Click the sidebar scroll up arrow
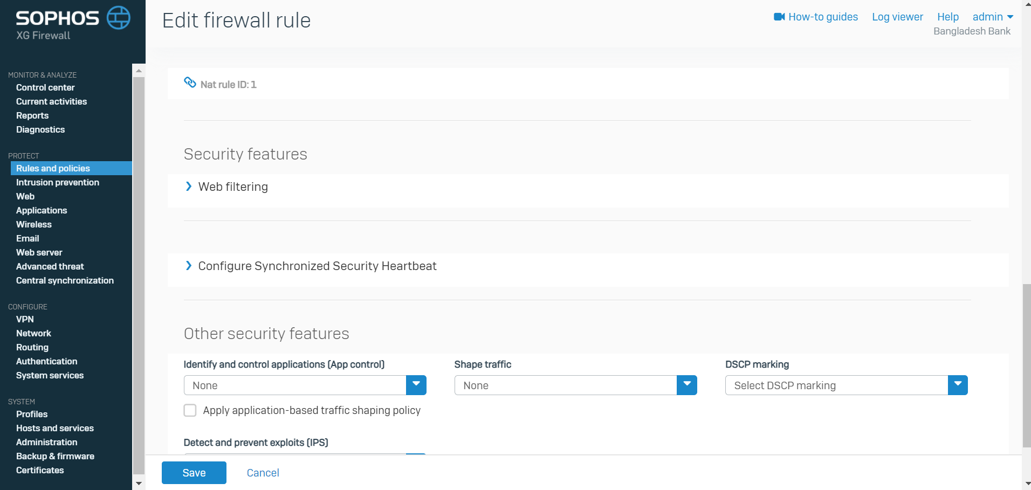 [139, 71]
